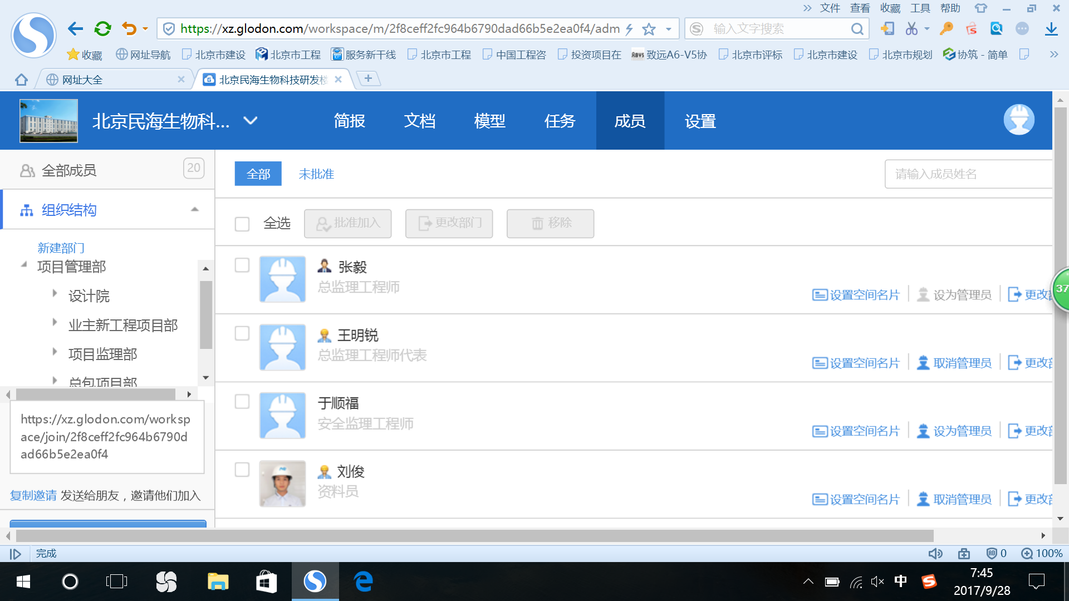
Task: Click the 全部成员 members icon
Action: (x=26, y=170)
